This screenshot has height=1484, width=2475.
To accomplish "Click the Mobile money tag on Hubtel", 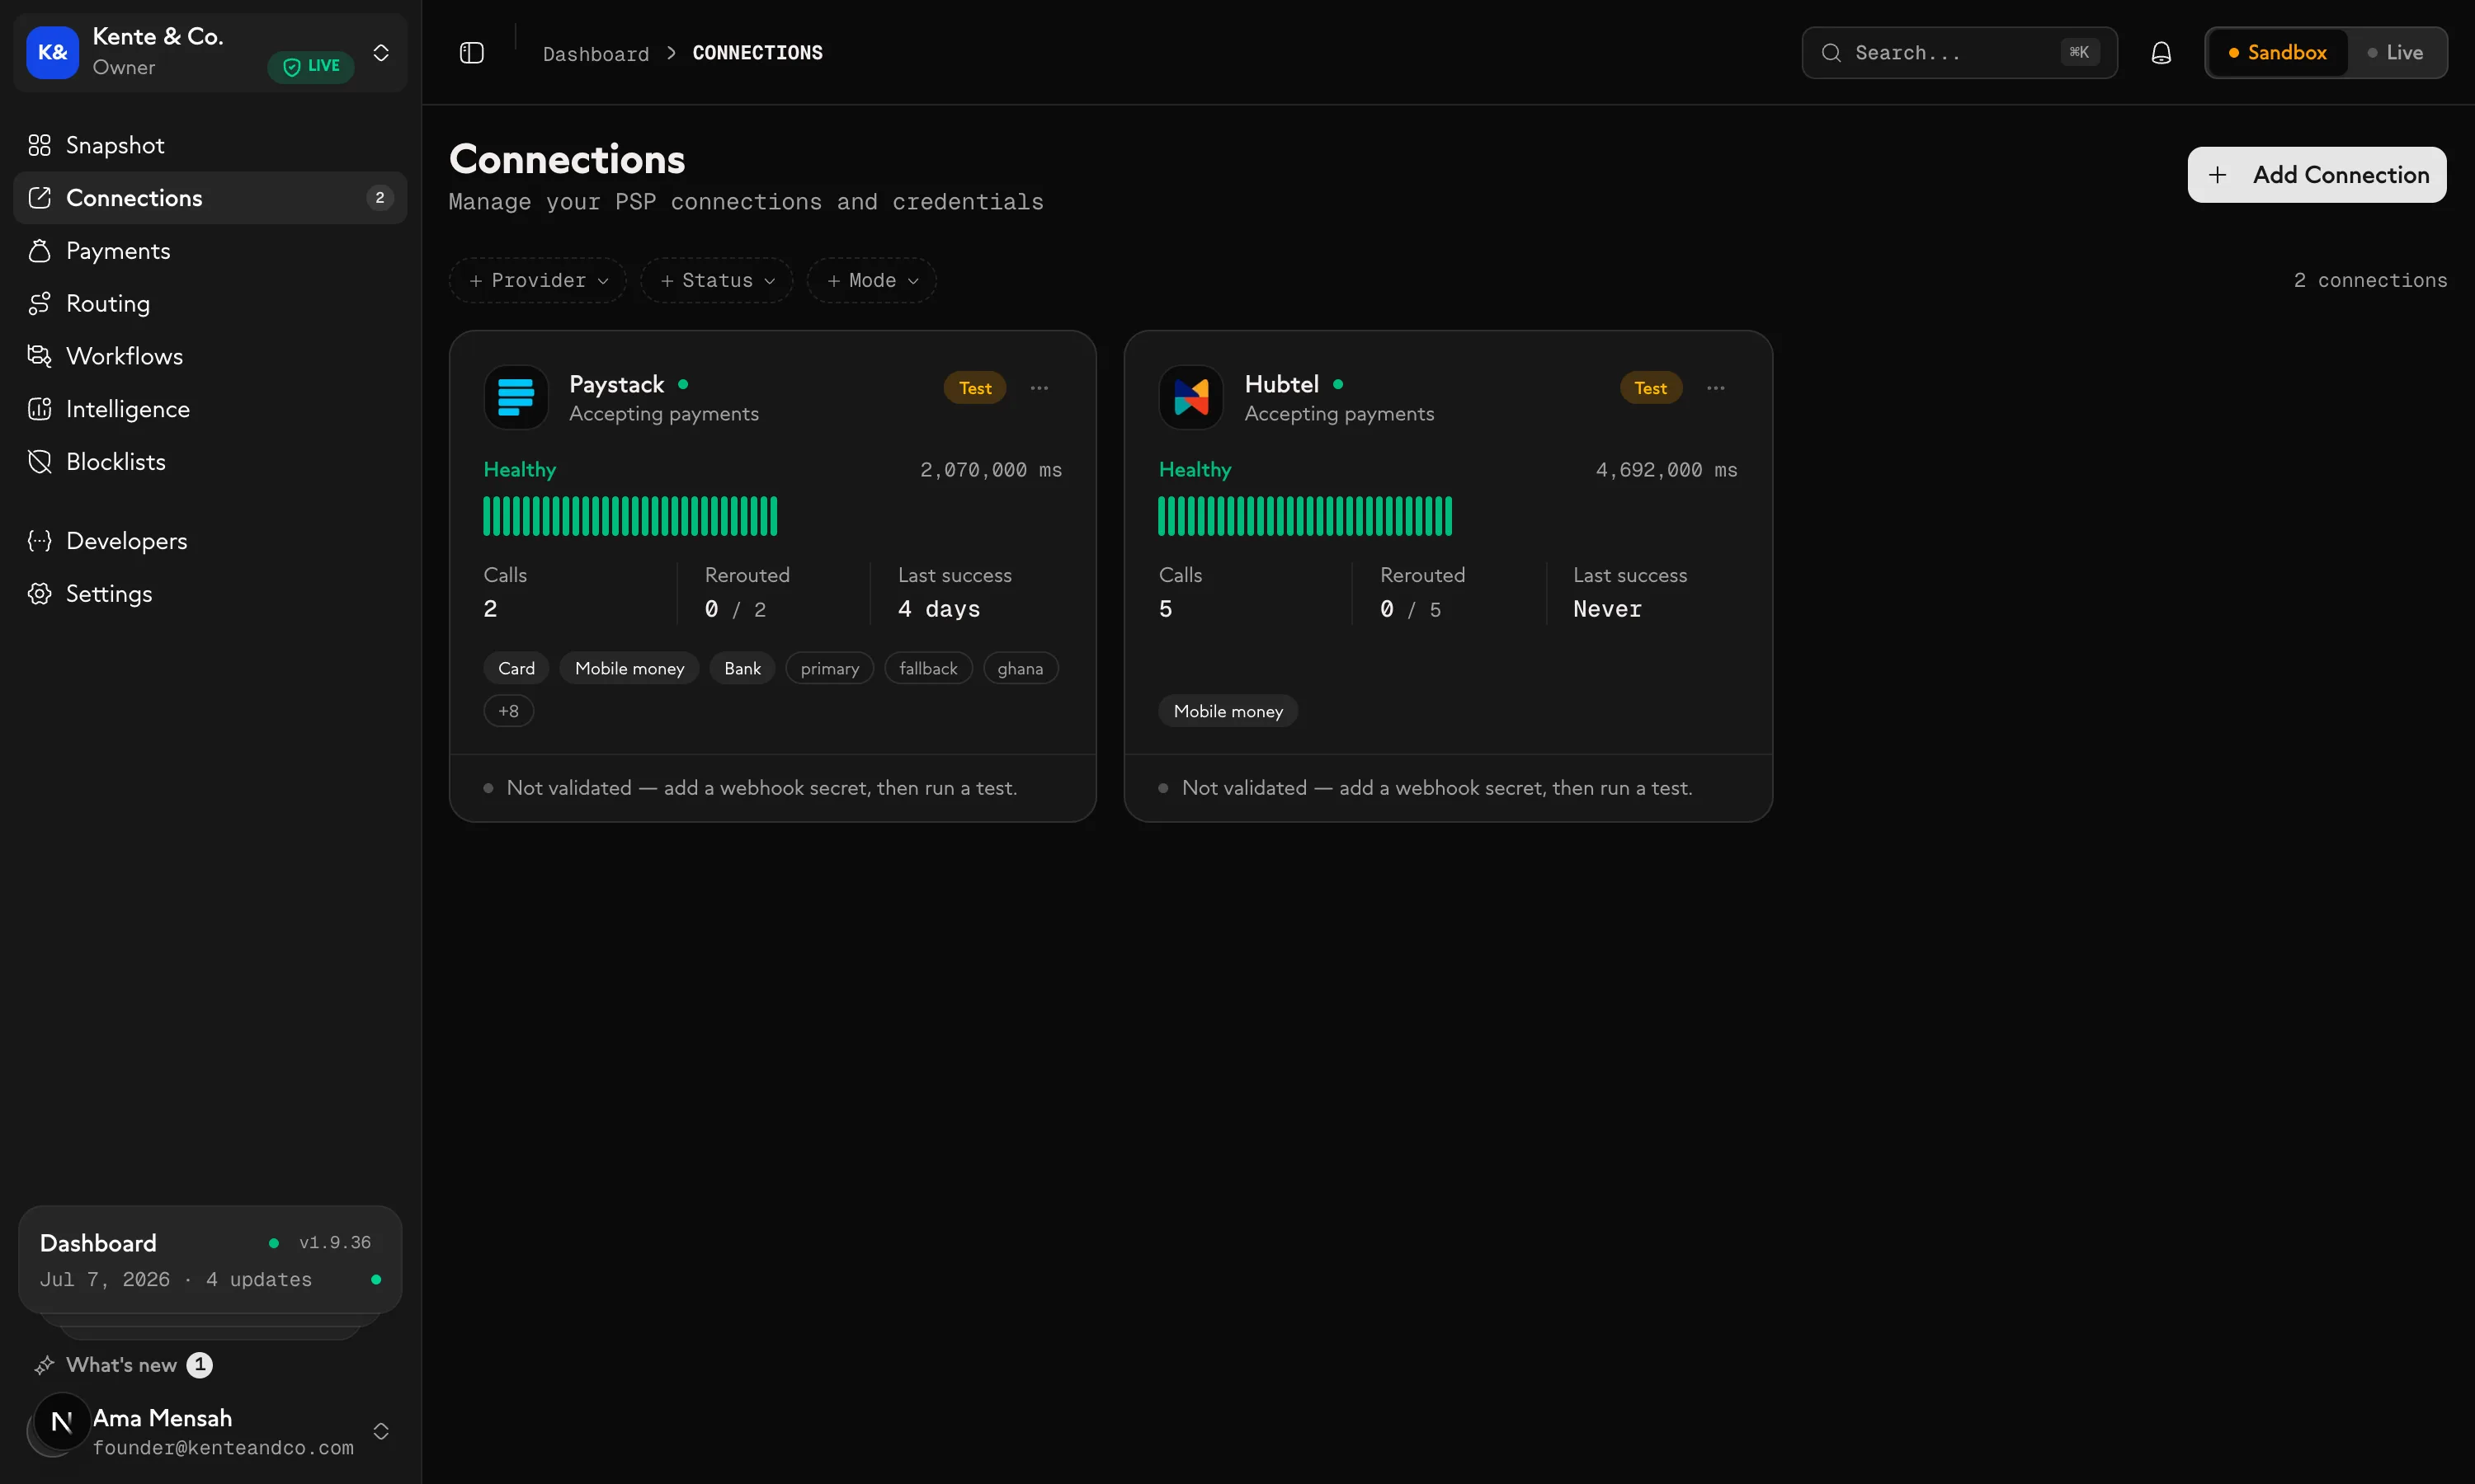I will (1228, 711).
